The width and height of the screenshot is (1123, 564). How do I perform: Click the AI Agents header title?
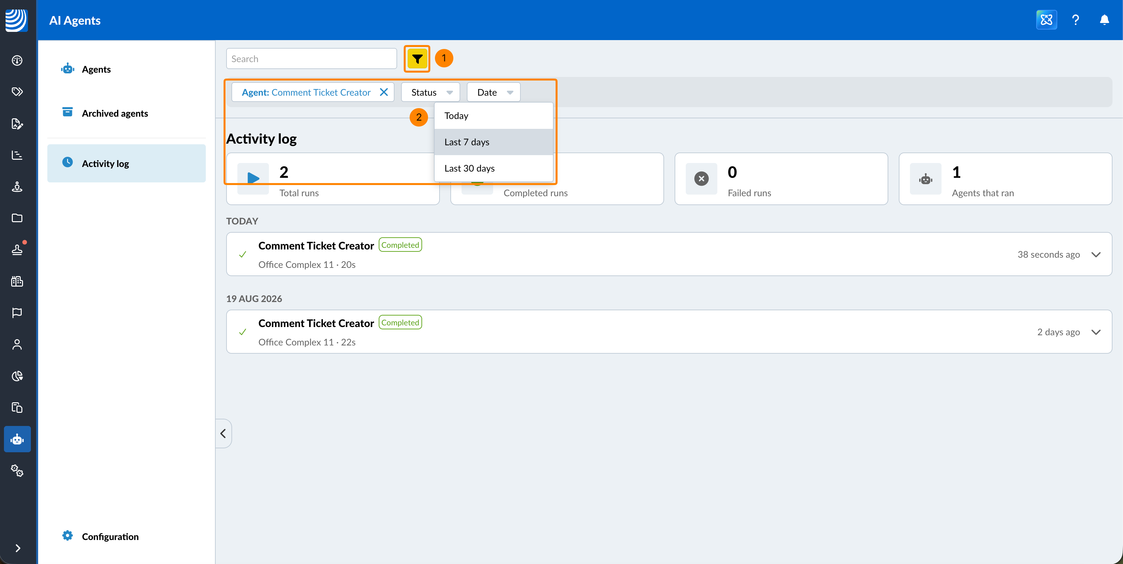click(x=75, y=20)
